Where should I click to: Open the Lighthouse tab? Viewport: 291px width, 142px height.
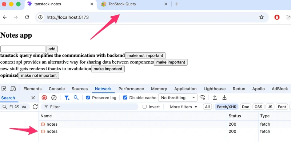[x=215, y=89]
